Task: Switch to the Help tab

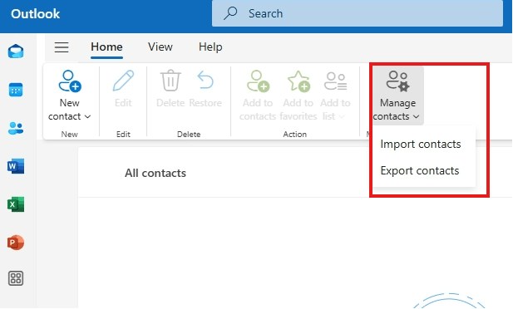Action: click(210, 47)
